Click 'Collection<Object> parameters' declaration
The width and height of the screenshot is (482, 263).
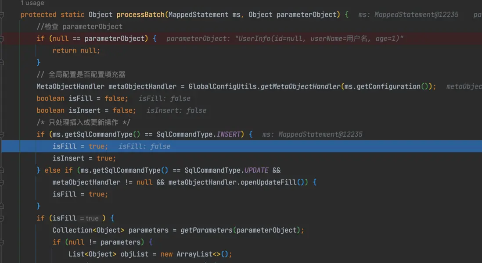pyautogui.click(x=110, y=230)
